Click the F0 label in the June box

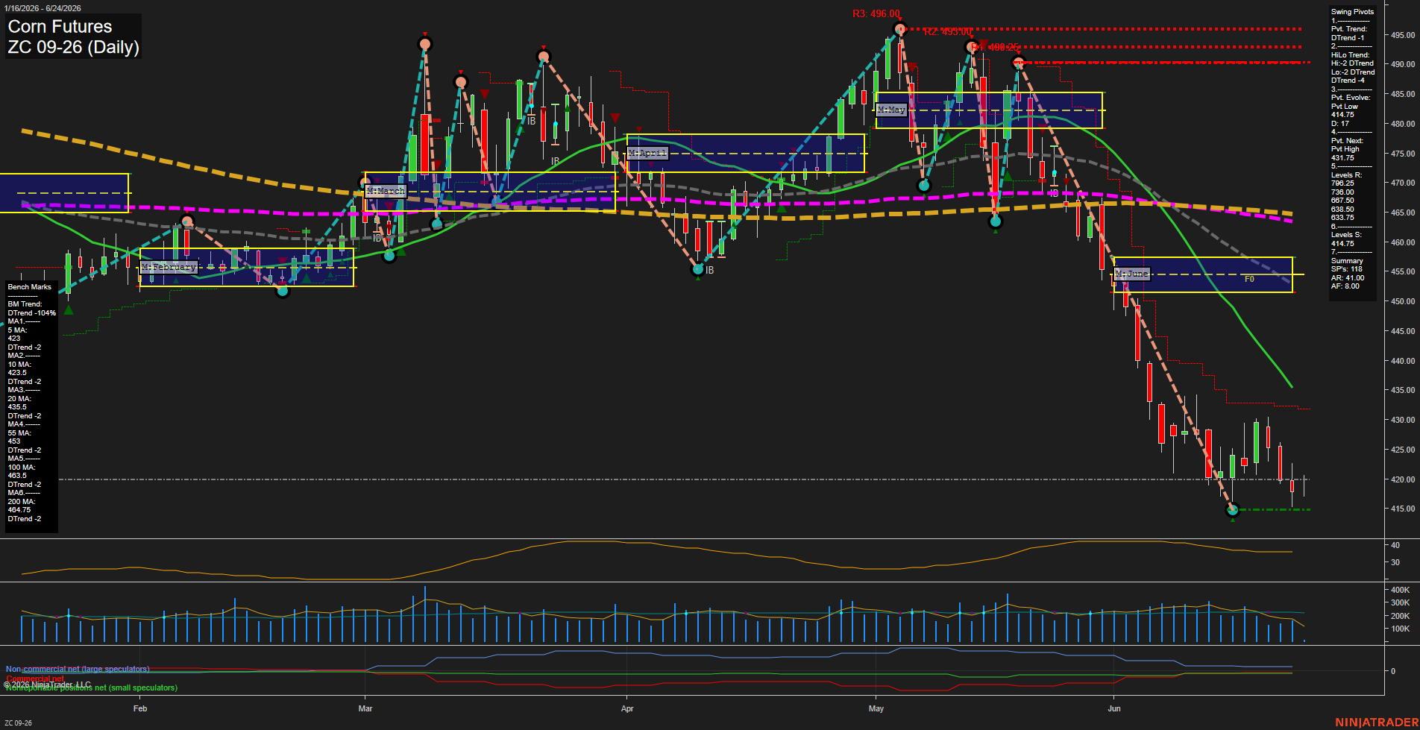[1249, 279]
